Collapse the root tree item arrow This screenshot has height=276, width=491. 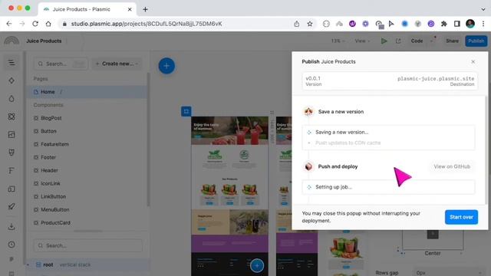[x=28, y=265]
